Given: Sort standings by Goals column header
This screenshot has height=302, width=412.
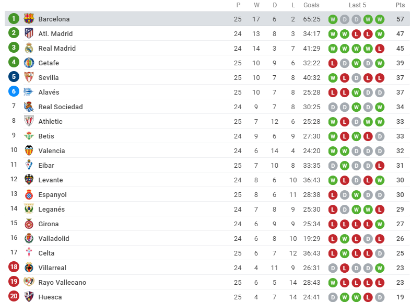Looking at the screenshot, I should click(x=311, y=5).
